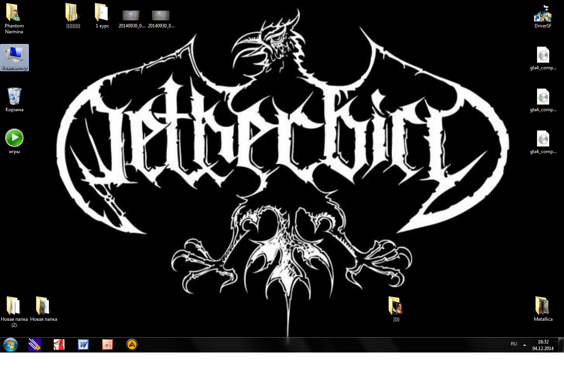Select the DriverSF shortcut icon
The width and height of the screenshot is (564, 376).
pos(543,15)
